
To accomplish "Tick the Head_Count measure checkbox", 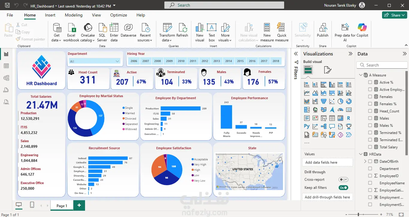I will (370, 111).
